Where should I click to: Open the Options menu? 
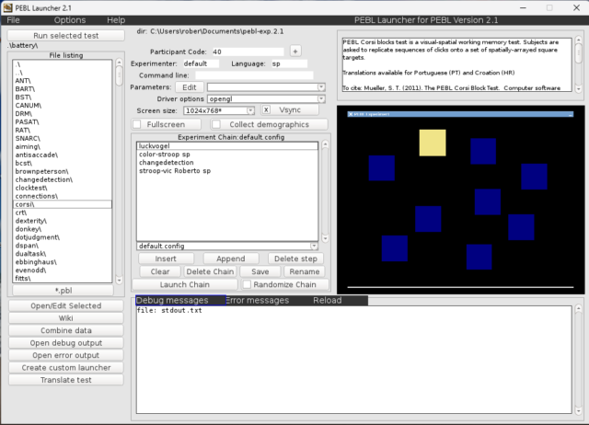click(x=70, y=20)
